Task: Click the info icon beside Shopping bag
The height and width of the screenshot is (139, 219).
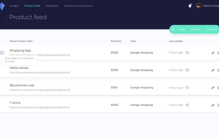Action: pos(2,53)
